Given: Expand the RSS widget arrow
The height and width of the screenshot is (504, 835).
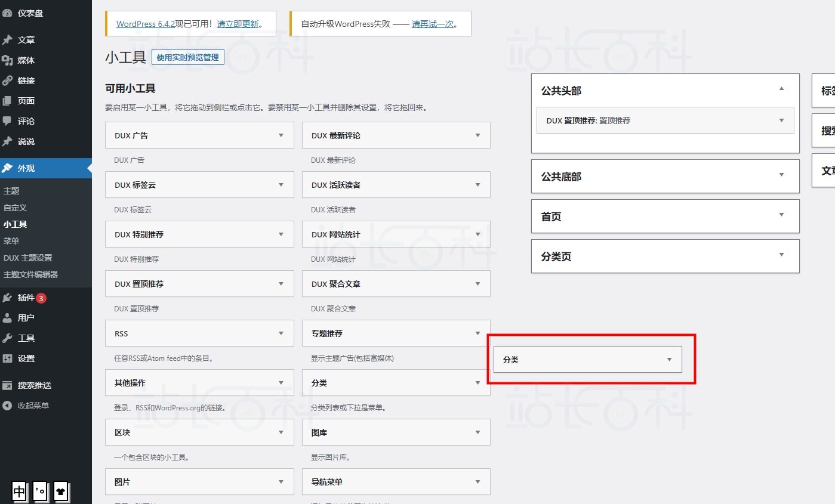Looking at the screenshot, I should click(281, 333).
